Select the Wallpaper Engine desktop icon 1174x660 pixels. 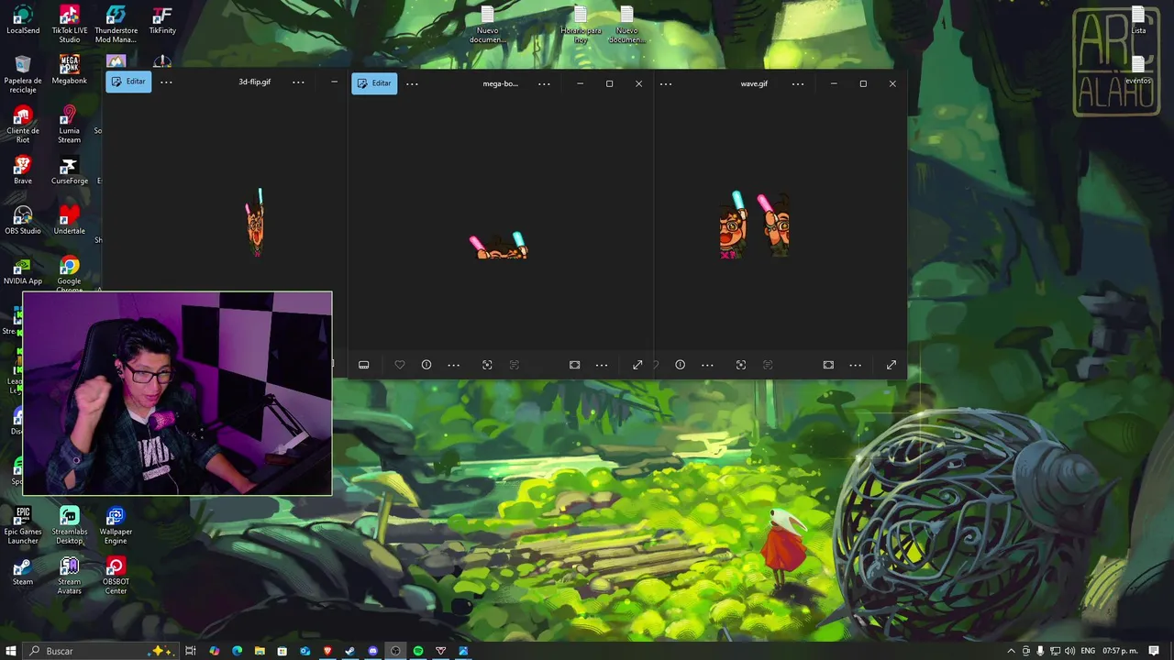coord(116,525)
